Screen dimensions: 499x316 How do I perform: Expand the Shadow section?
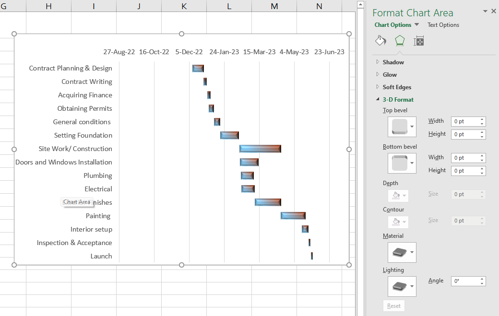click(393, 62)
